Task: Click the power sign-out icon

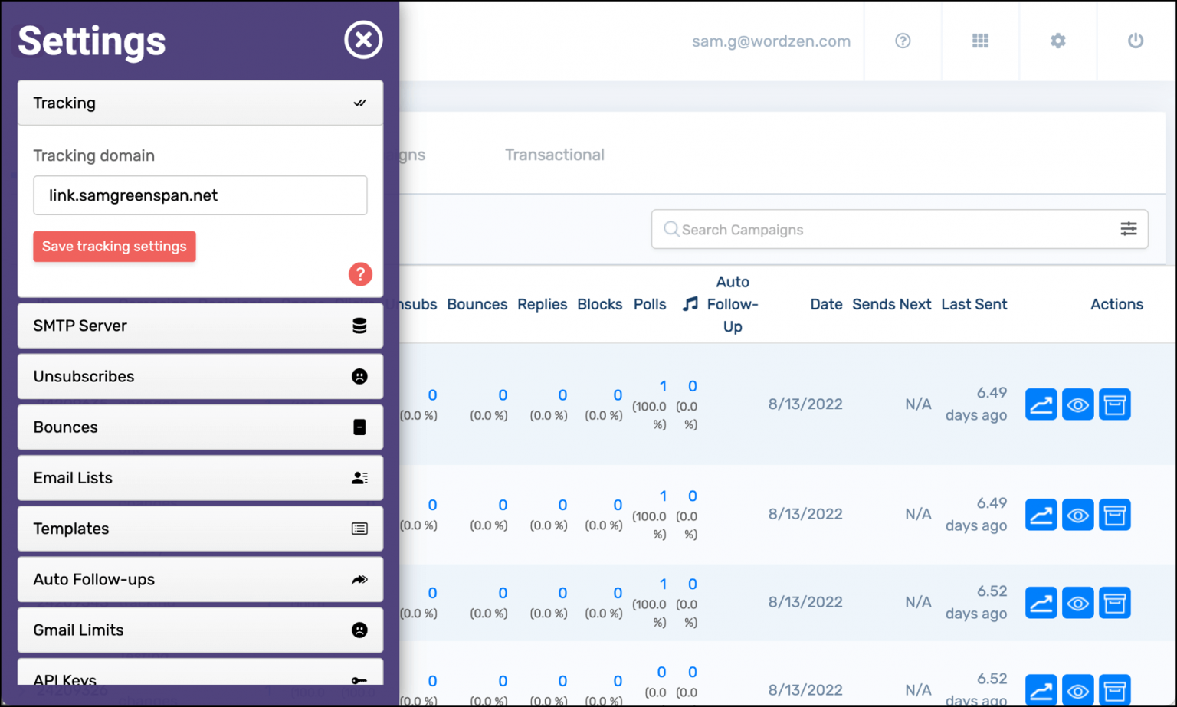Action: 1136,41
